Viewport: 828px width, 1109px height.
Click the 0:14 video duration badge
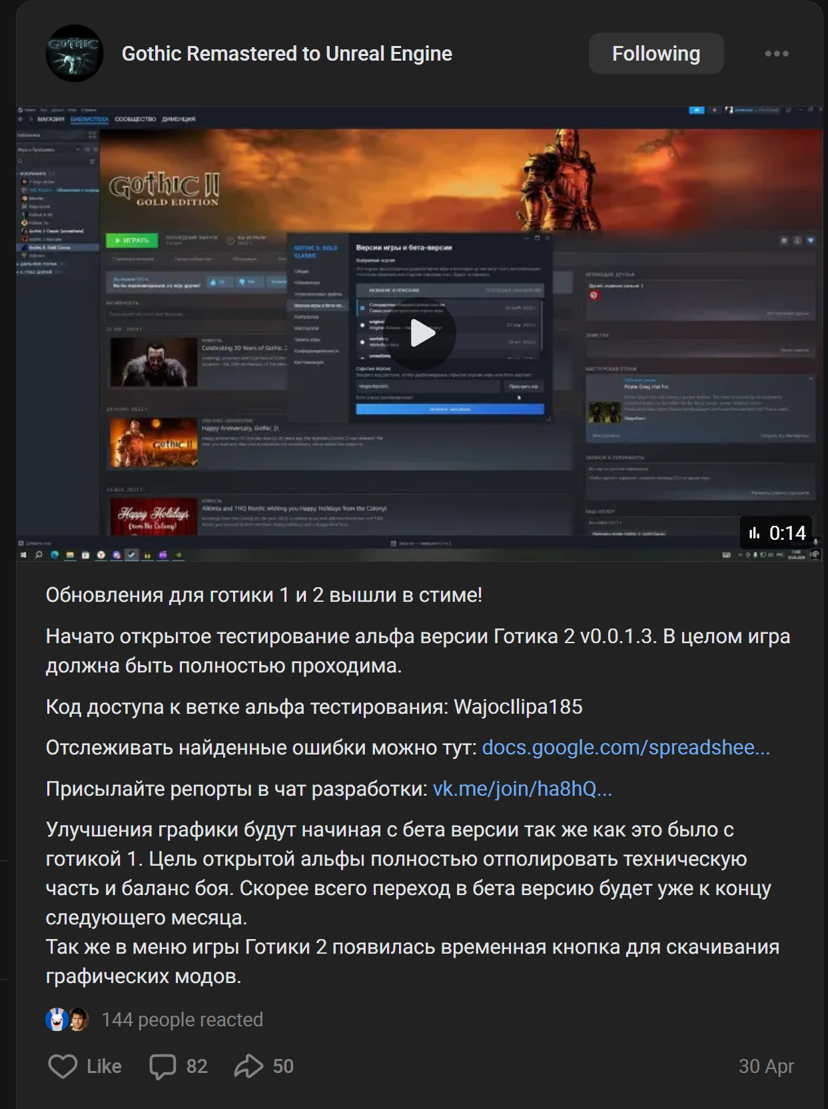coord(777,533)
